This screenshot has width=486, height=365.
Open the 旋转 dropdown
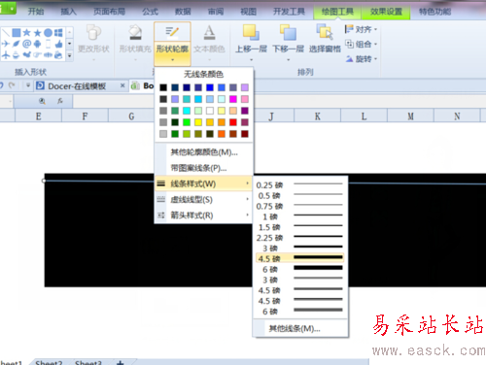(x=361, y=59)
